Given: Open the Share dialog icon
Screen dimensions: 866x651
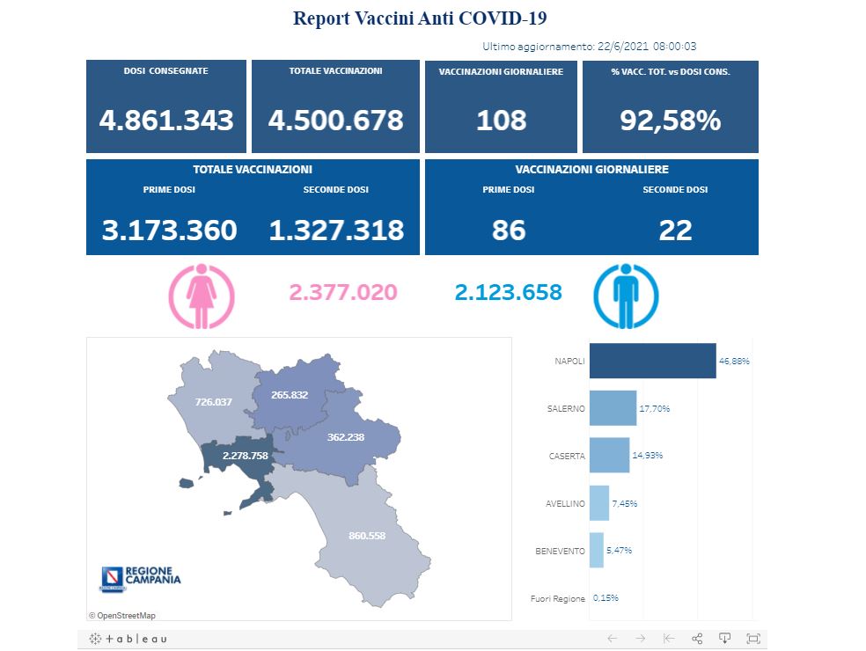Looking at the screenshot, I should 697,638.
